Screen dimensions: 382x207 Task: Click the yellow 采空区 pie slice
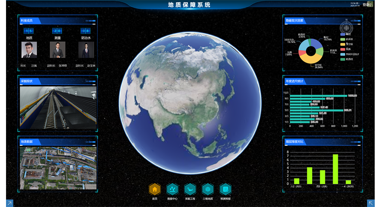(311, 59)
